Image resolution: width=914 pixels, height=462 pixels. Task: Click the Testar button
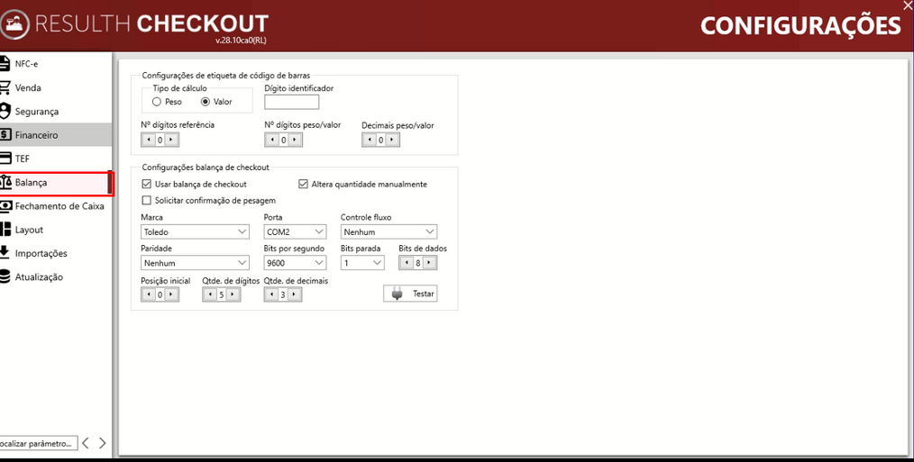[410, 294]
